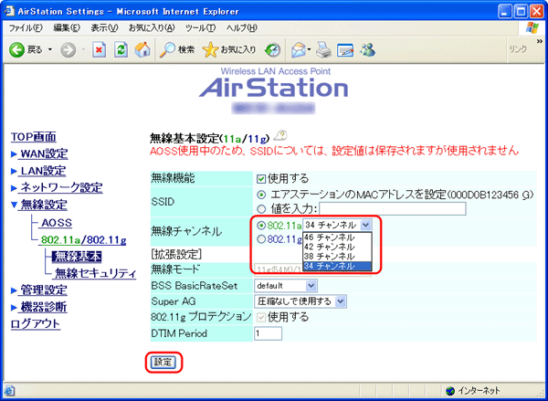This screenshot has height=401, width=548.
Task: Choose the highlighted 34 チャンネル list option
Action: (337, 266)
